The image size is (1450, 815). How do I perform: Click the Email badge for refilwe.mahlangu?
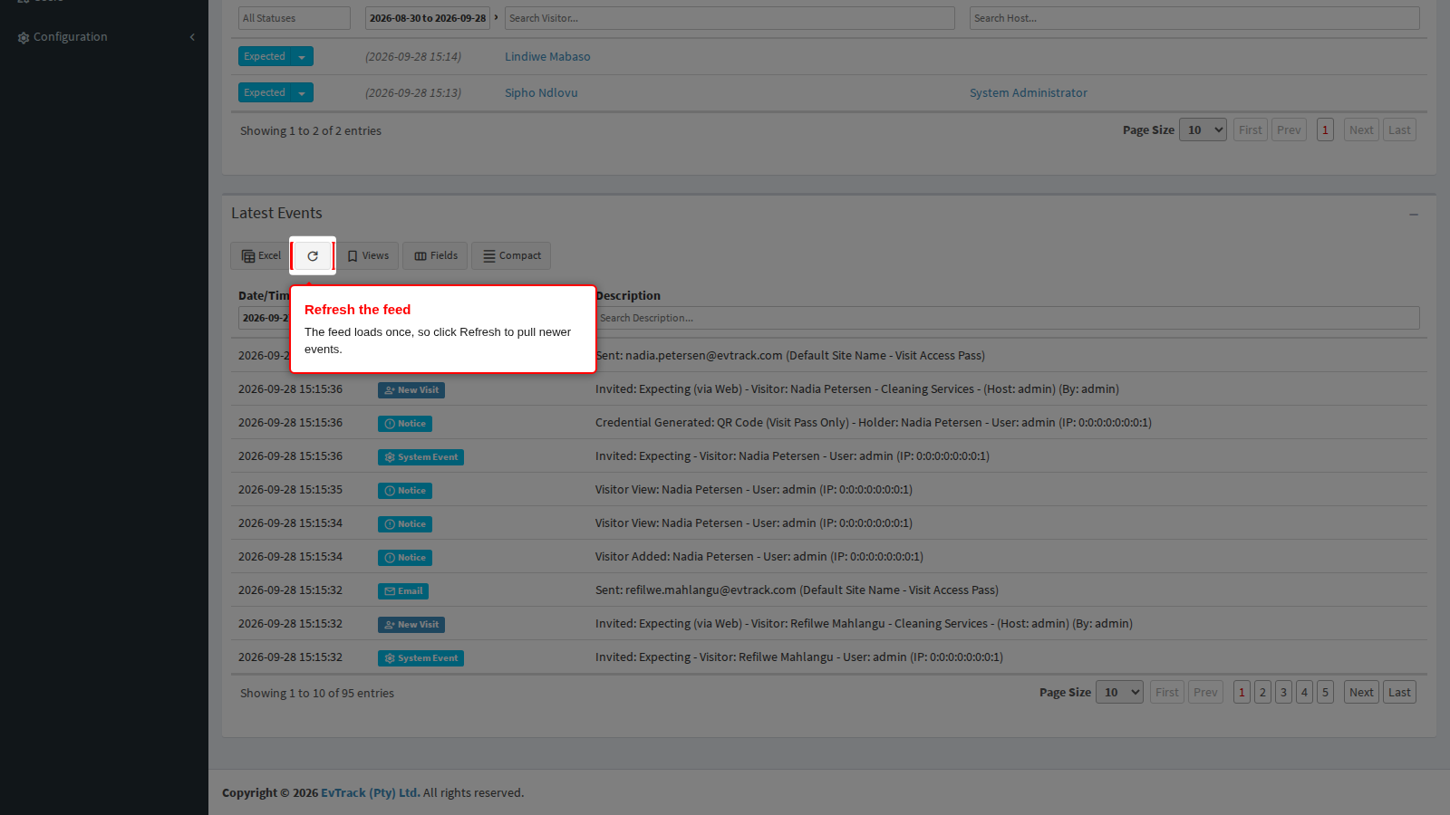pyautogui.click(x=403, y=591)
